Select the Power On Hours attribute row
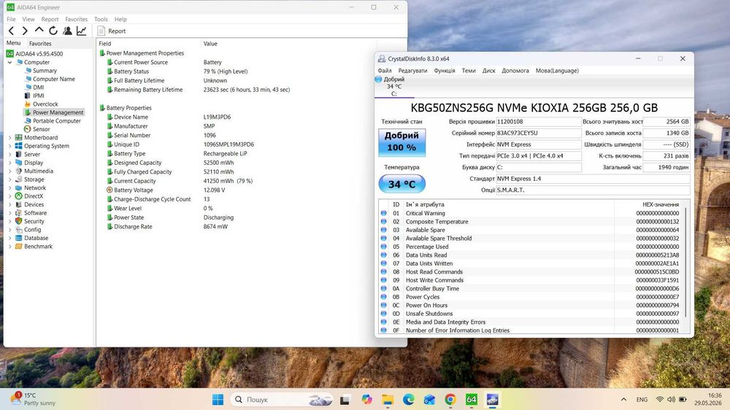 pos(531,306)
